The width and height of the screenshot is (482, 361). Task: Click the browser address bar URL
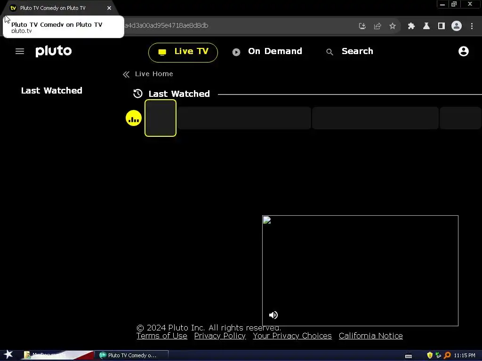coord(166,26)
